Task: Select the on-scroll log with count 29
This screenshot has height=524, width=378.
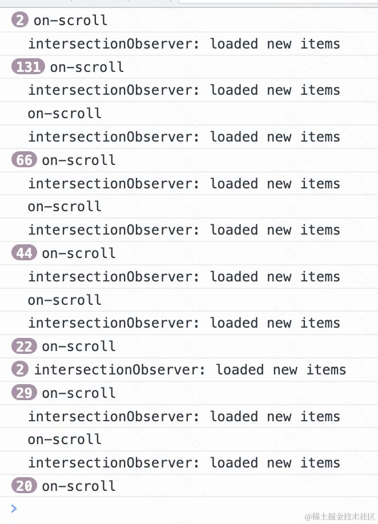Action: pos(189,393)
